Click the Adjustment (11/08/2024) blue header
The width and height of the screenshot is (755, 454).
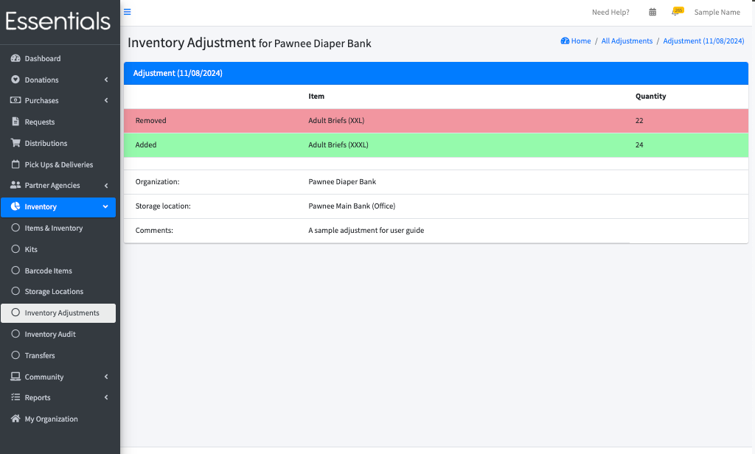[x=436, y=73]
